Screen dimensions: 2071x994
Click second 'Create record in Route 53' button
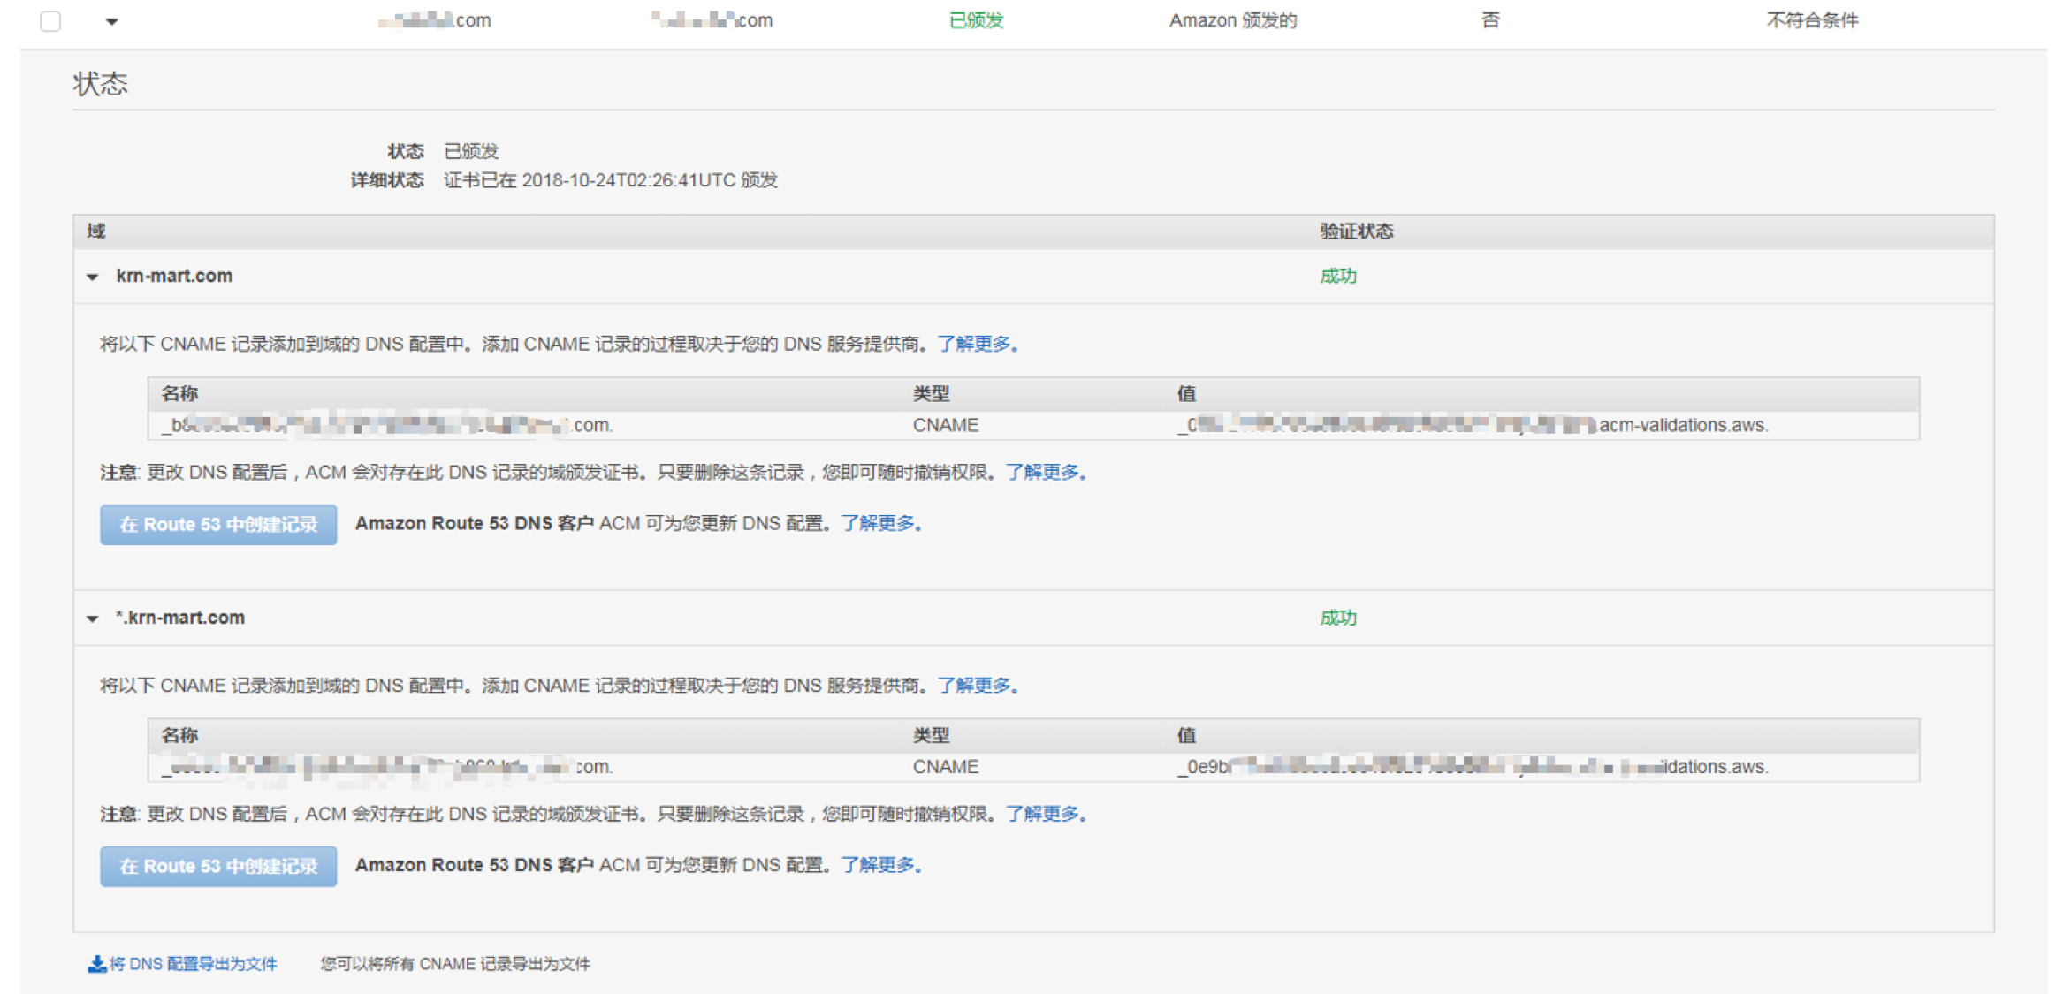pos(217,867)
